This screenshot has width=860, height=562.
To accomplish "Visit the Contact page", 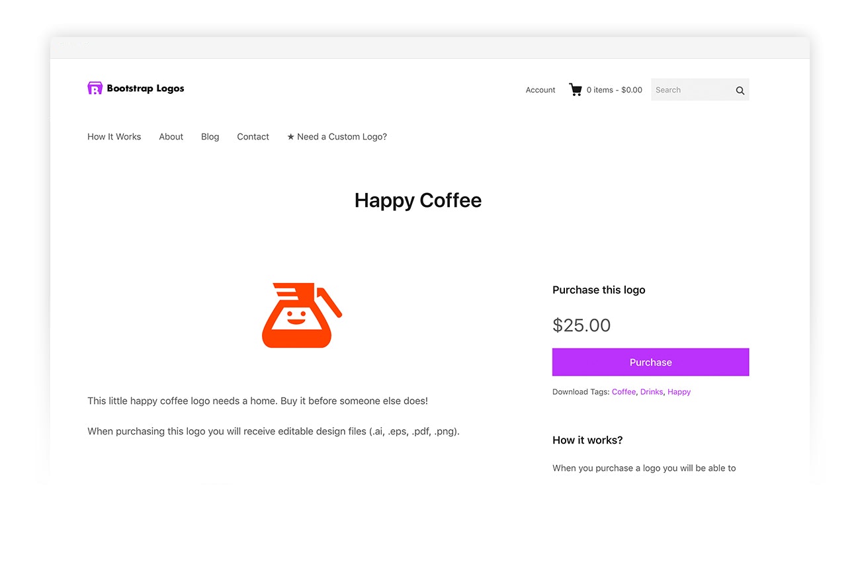I will [253, 136].
